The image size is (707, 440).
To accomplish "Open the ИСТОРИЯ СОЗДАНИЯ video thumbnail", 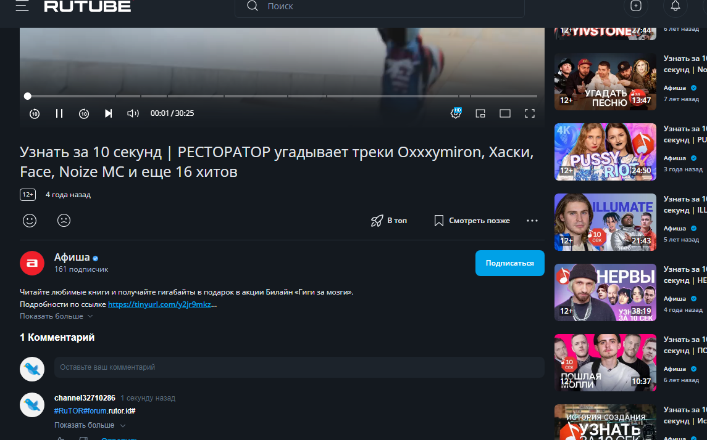I will click(x=605, y=422).
